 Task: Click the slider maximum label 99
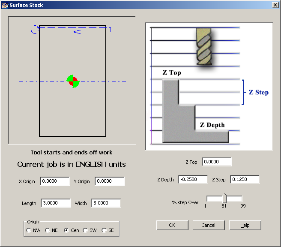[243, 206]
